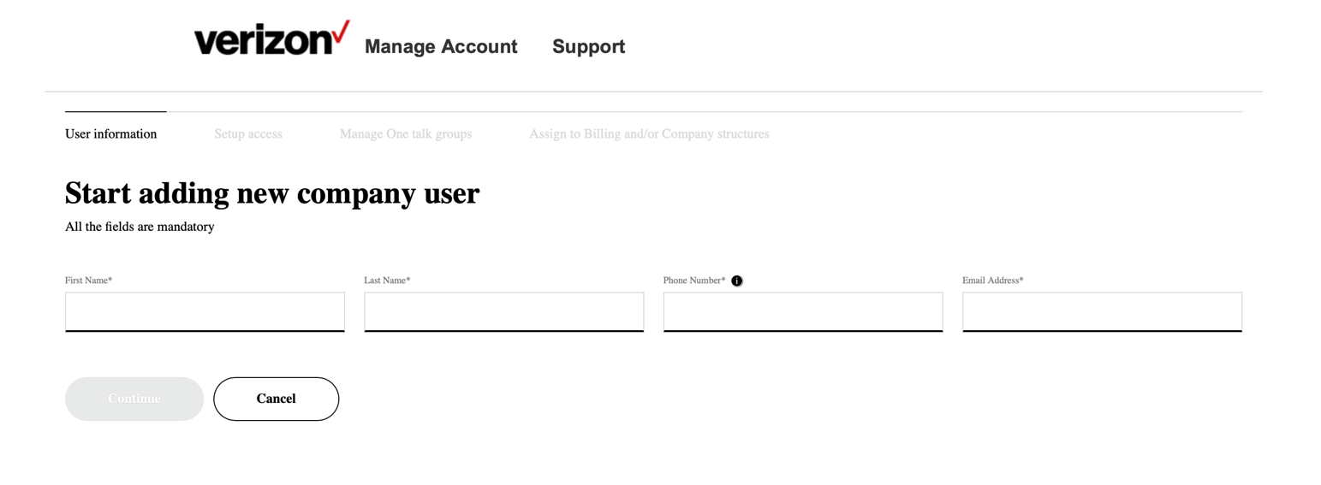Focus the First Name input field
1321x485 pixels.
[x=205, y=311]
